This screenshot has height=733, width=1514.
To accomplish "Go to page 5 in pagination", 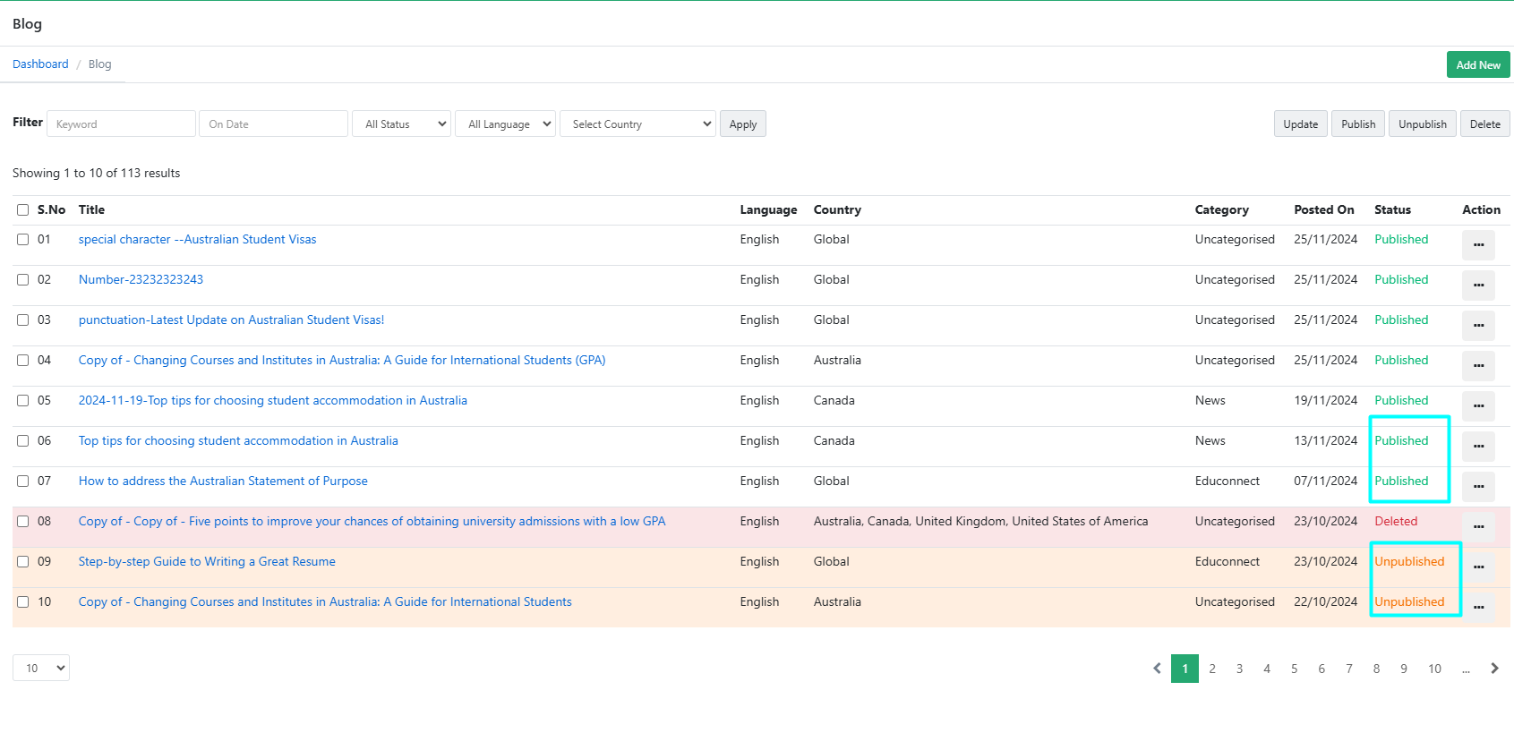I will click(x=1294, y=669).
